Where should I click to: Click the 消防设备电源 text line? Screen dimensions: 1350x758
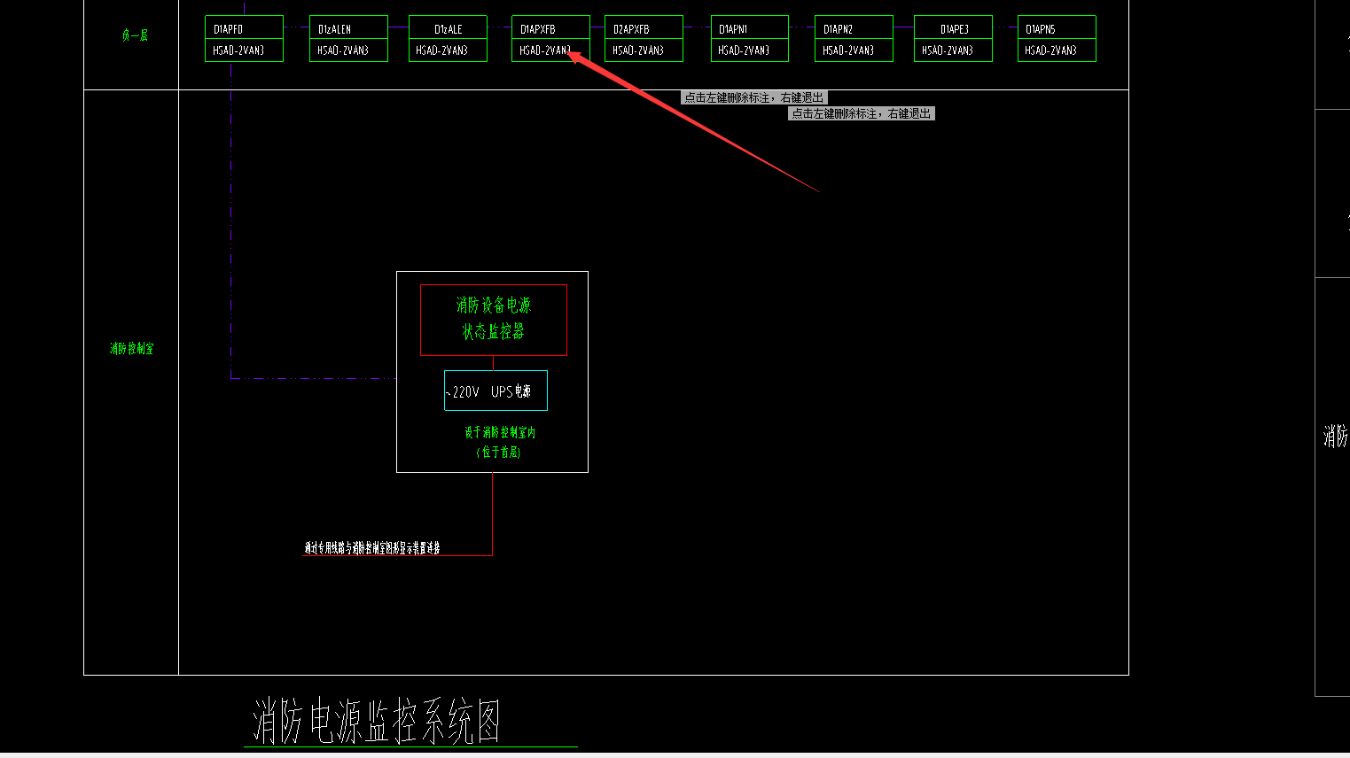coord(494,306)
